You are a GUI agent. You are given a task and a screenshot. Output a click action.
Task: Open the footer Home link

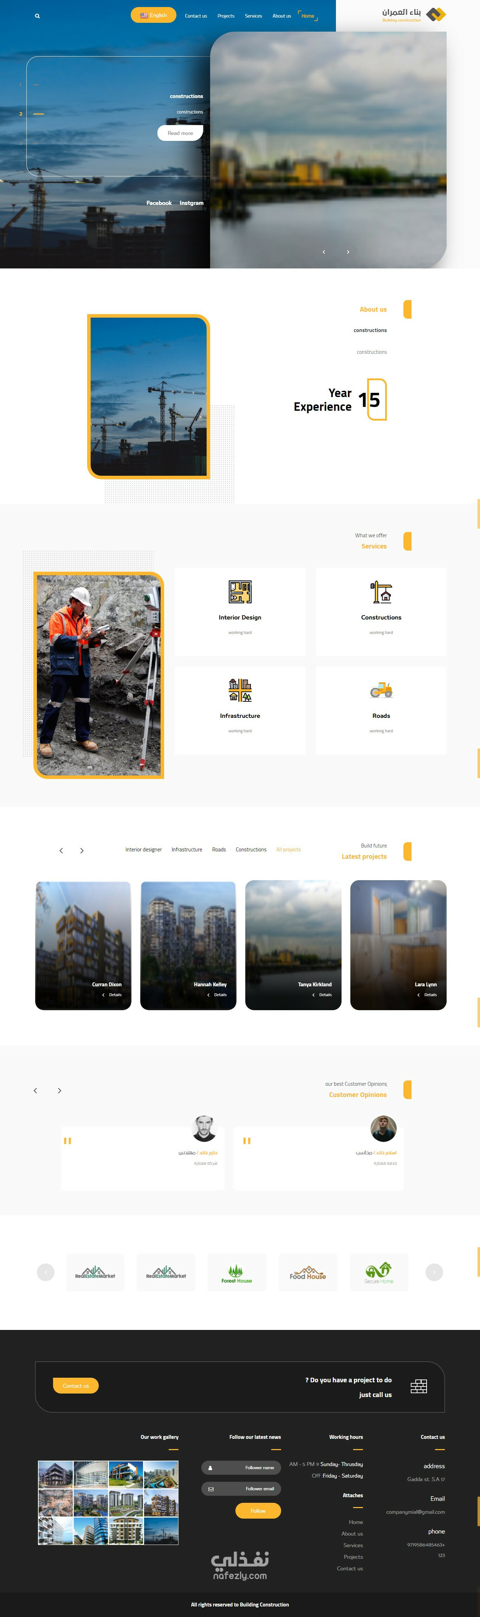pos(356,1521)
